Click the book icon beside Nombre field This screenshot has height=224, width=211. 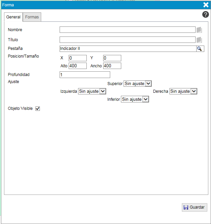[x=199, y=30]
